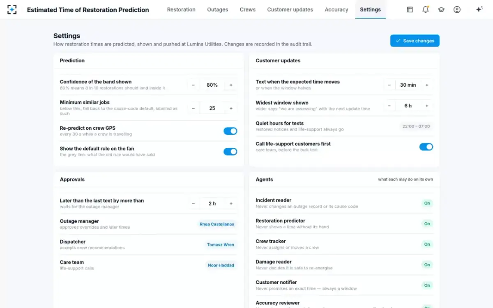Click the app logo icon
The image size is (493, 308).
12,9
